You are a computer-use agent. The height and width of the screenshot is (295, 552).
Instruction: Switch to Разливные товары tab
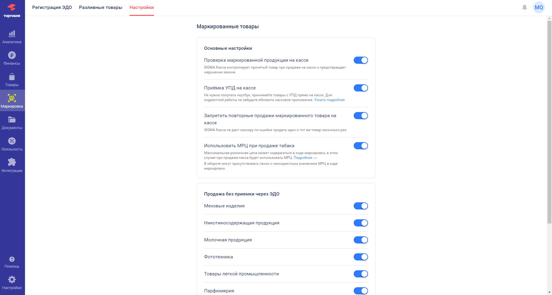[x=101, y=7]
